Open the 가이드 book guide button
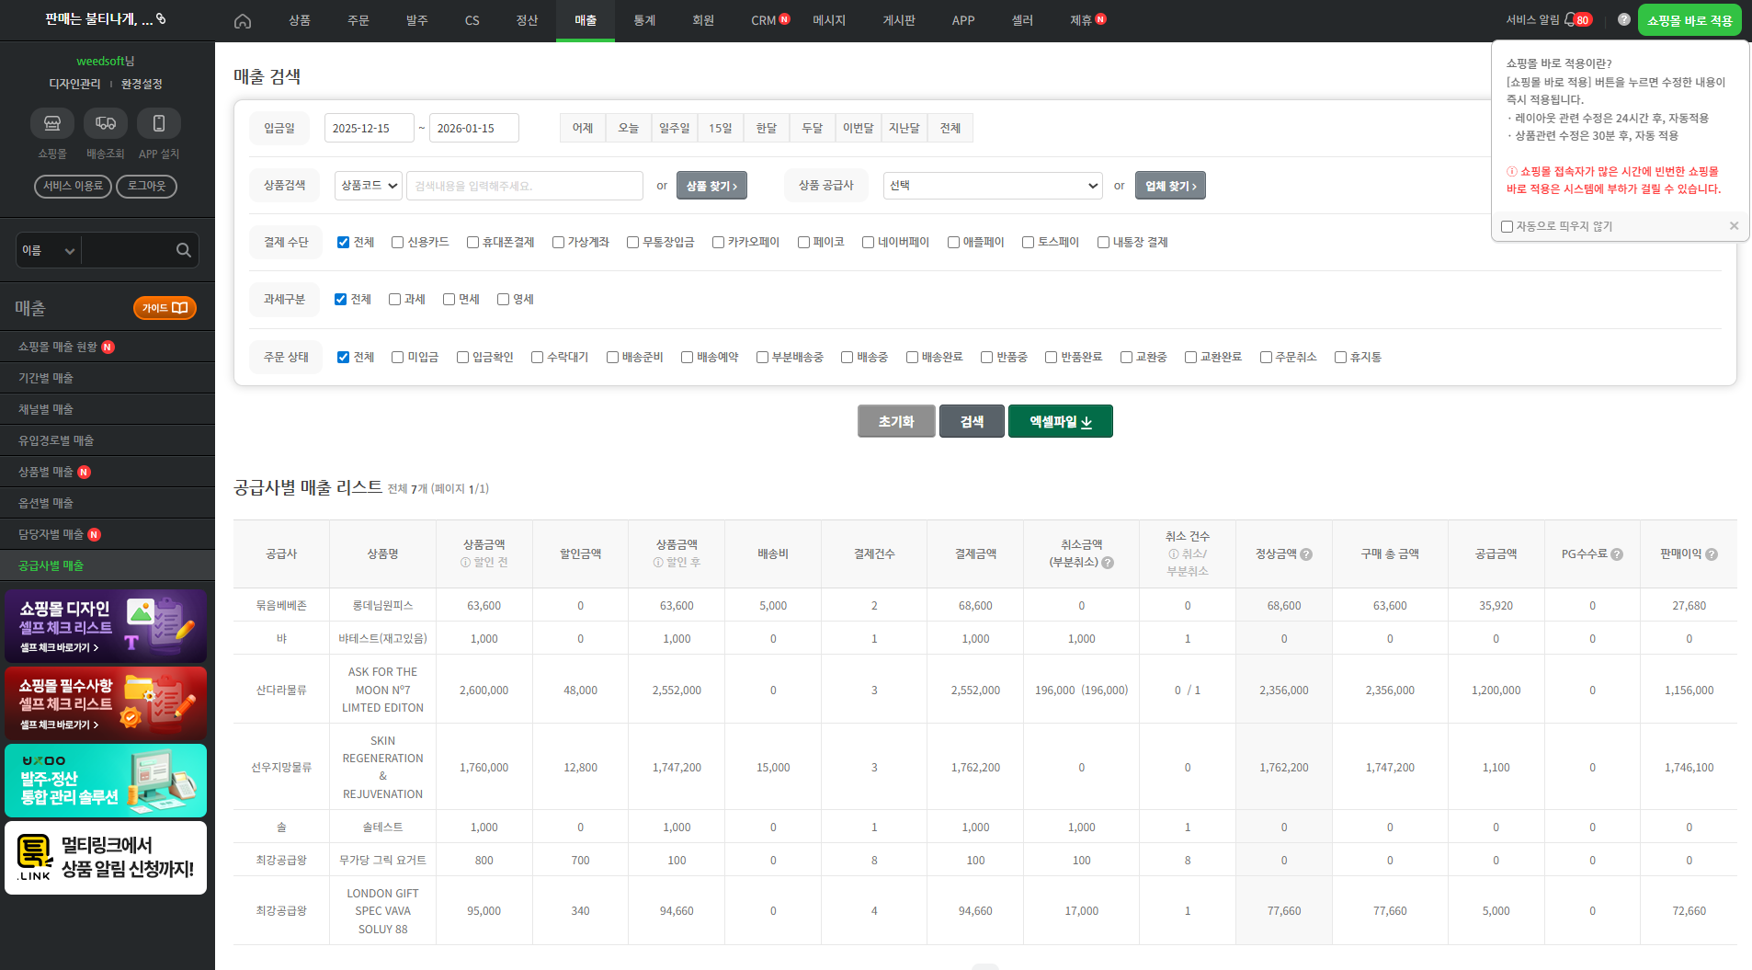 (165, 308)
